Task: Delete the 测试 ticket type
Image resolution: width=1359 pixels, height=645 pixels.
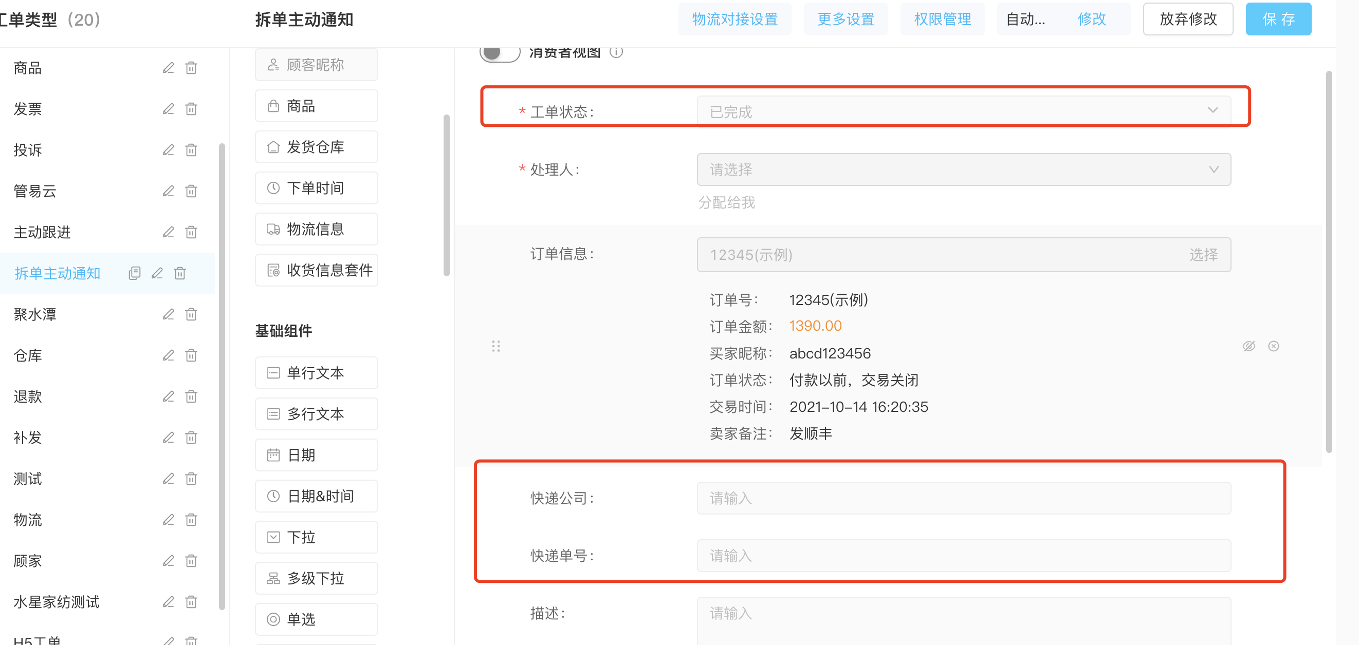Action: [x=191, y=479]
